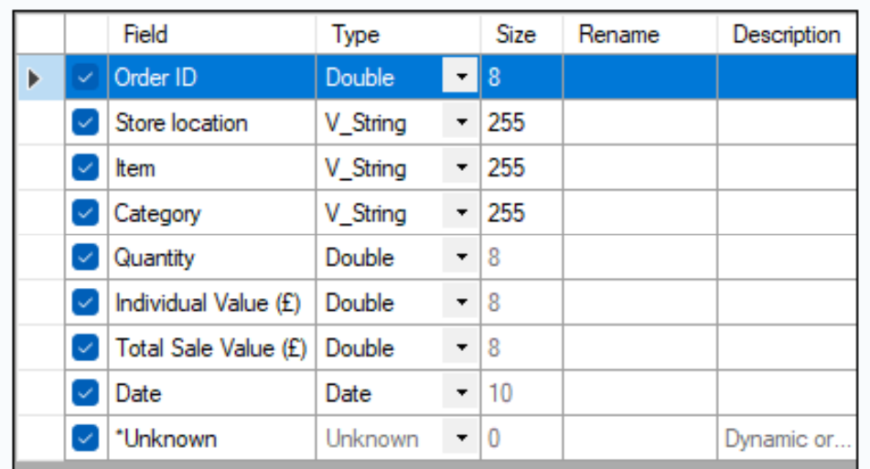Expand the Date row type dropdown
Image resolution: width=870 pixels, height=469 pixels.
pos(461,393)
